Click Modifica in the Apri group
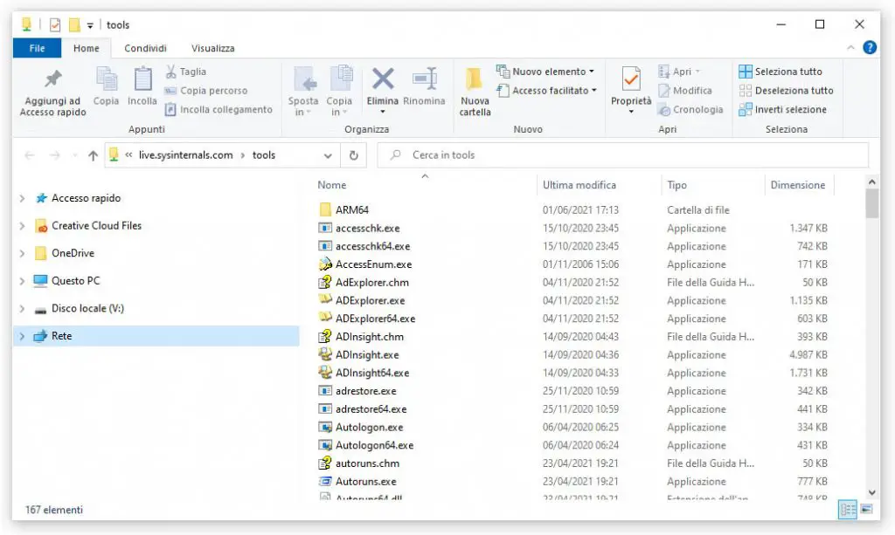The height and width of the screenshot is (535, 895). pos(685,91)
